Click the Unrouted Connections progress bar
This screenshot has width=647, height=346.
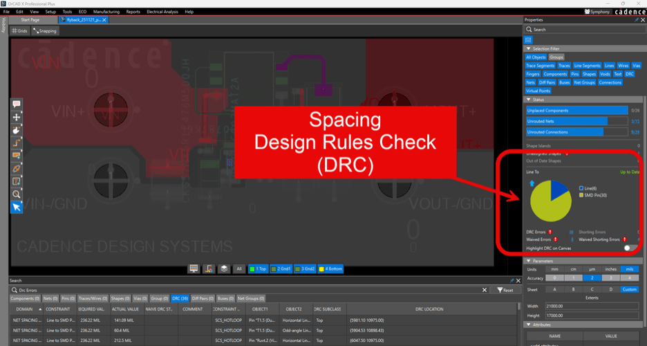pyautogui.click(x=577, y=132)
